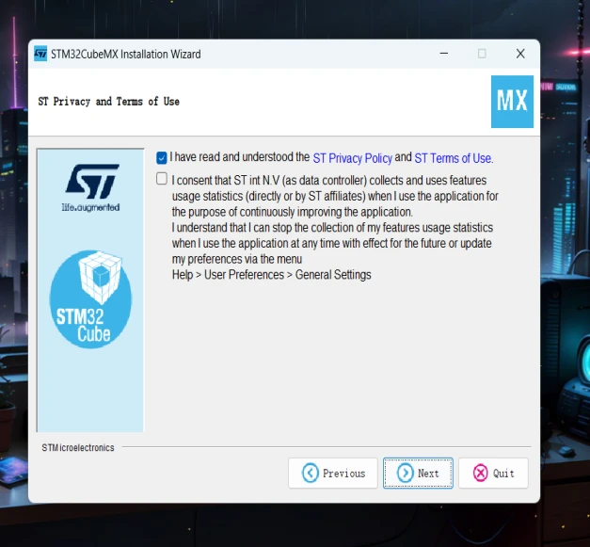Viewport: 590px width, 547px height.
Task: Uncheck the privacy policy agreement checkbox
Action: (x=162, y=158)
